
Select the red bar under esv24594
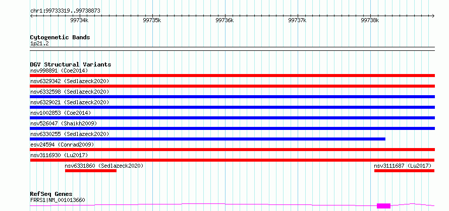click(x=233, y=150)
